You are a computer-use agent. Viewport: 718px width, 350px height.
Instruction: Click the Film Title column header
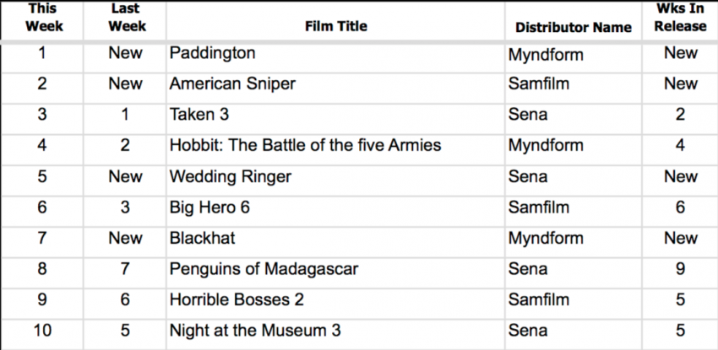coord(335,26)
